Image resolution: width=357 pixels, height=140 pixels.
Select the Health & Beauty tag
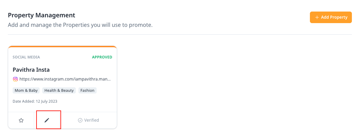click(59, 90)
